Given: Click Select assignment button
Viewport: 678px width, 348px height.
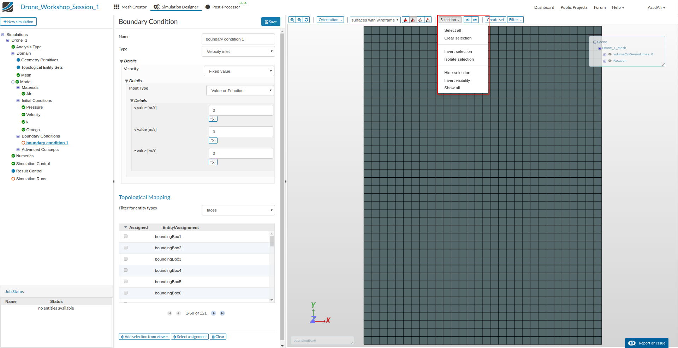Looking at the screenshot, I should (190, 337).
